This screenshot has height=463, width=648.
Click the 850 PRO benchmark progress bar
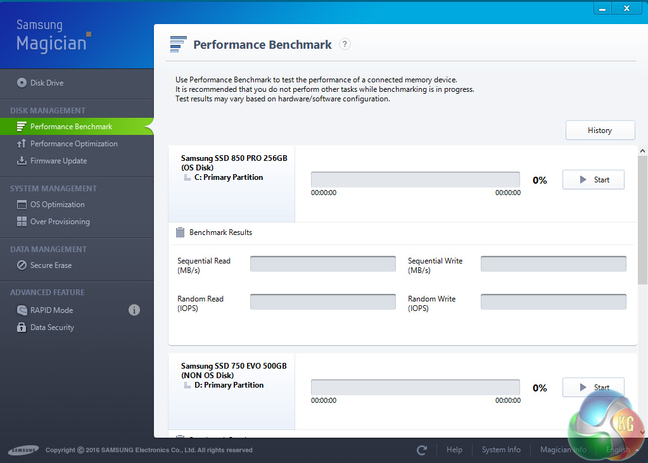point(416,179)
